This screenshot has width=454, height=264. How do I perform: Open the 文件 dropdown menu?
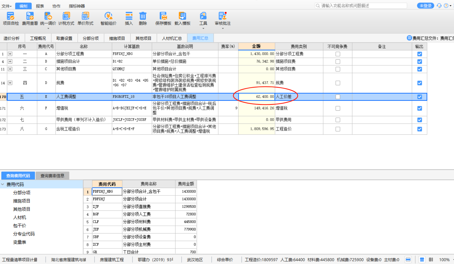click(x=6, y=6)
